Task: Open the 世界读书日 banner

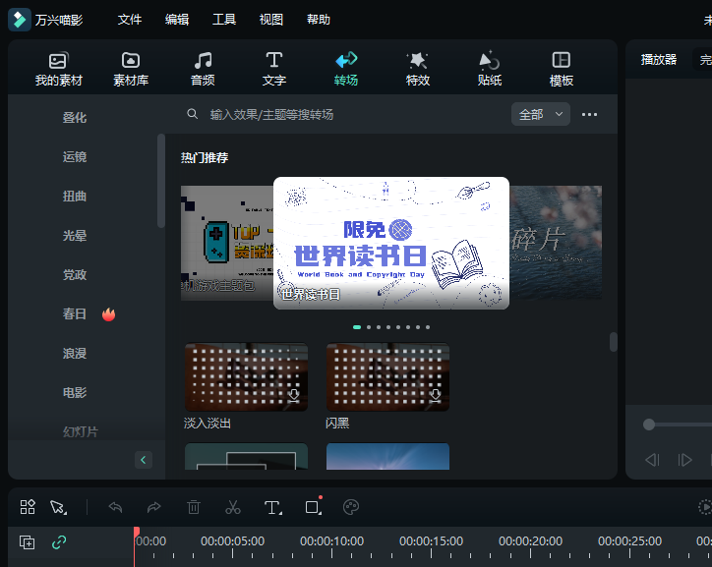Action: pyautogui.click(x=391, y=243)
